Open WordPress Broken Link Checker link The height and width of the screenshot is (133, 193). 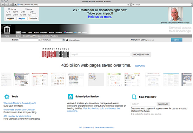coord(19,109)
